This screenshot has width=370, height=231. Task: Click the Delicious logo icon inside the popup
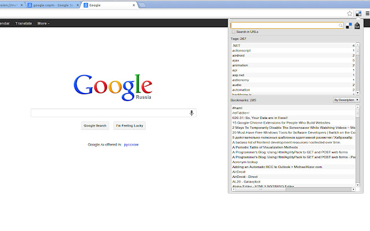pyautogui.click(x=349, y=25)
